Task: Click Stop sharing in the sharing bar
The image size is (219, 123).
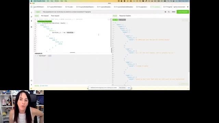Action: click(122, 88)
